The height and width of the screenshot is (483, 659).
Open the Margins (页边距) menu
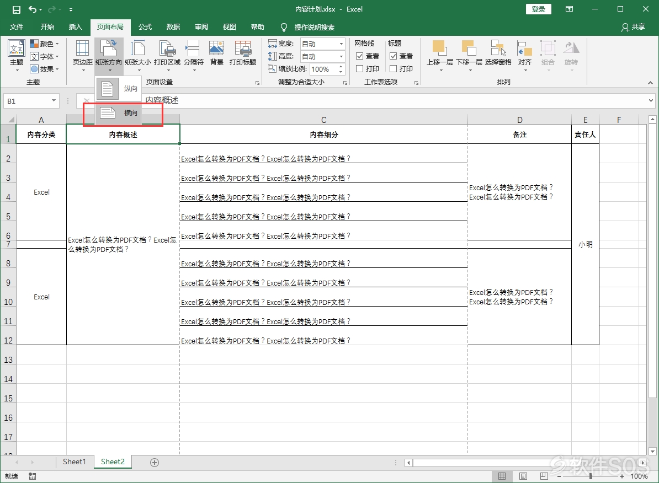click(82, 56)
